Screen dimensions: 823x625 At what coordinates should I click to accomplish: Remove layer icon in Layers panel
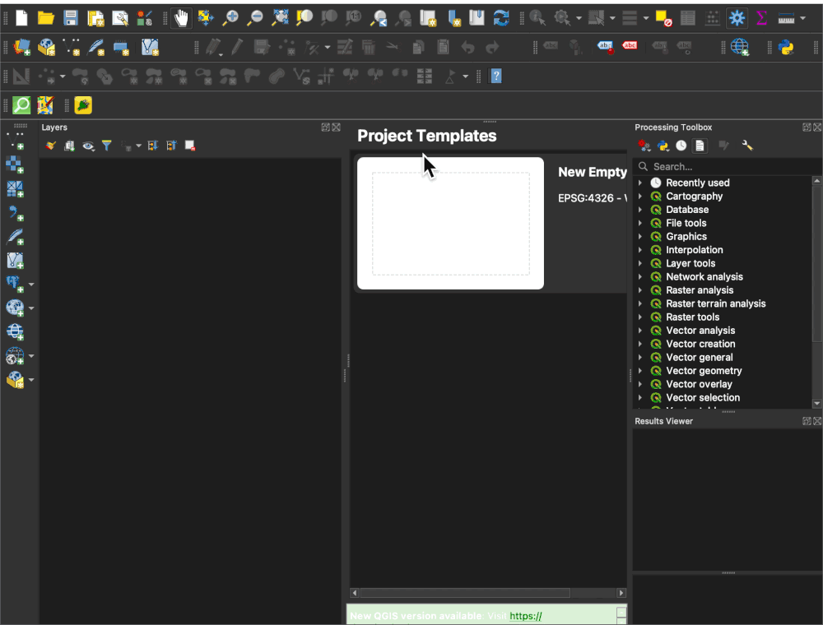190,146
